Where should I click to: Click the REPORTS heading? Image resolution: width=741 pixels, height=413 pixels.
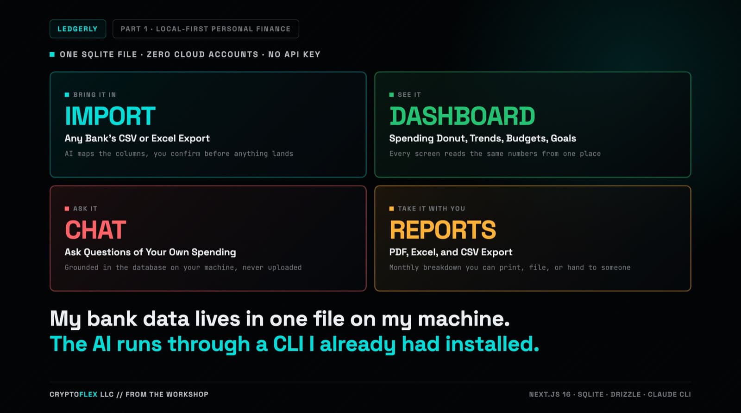[443, 230]
